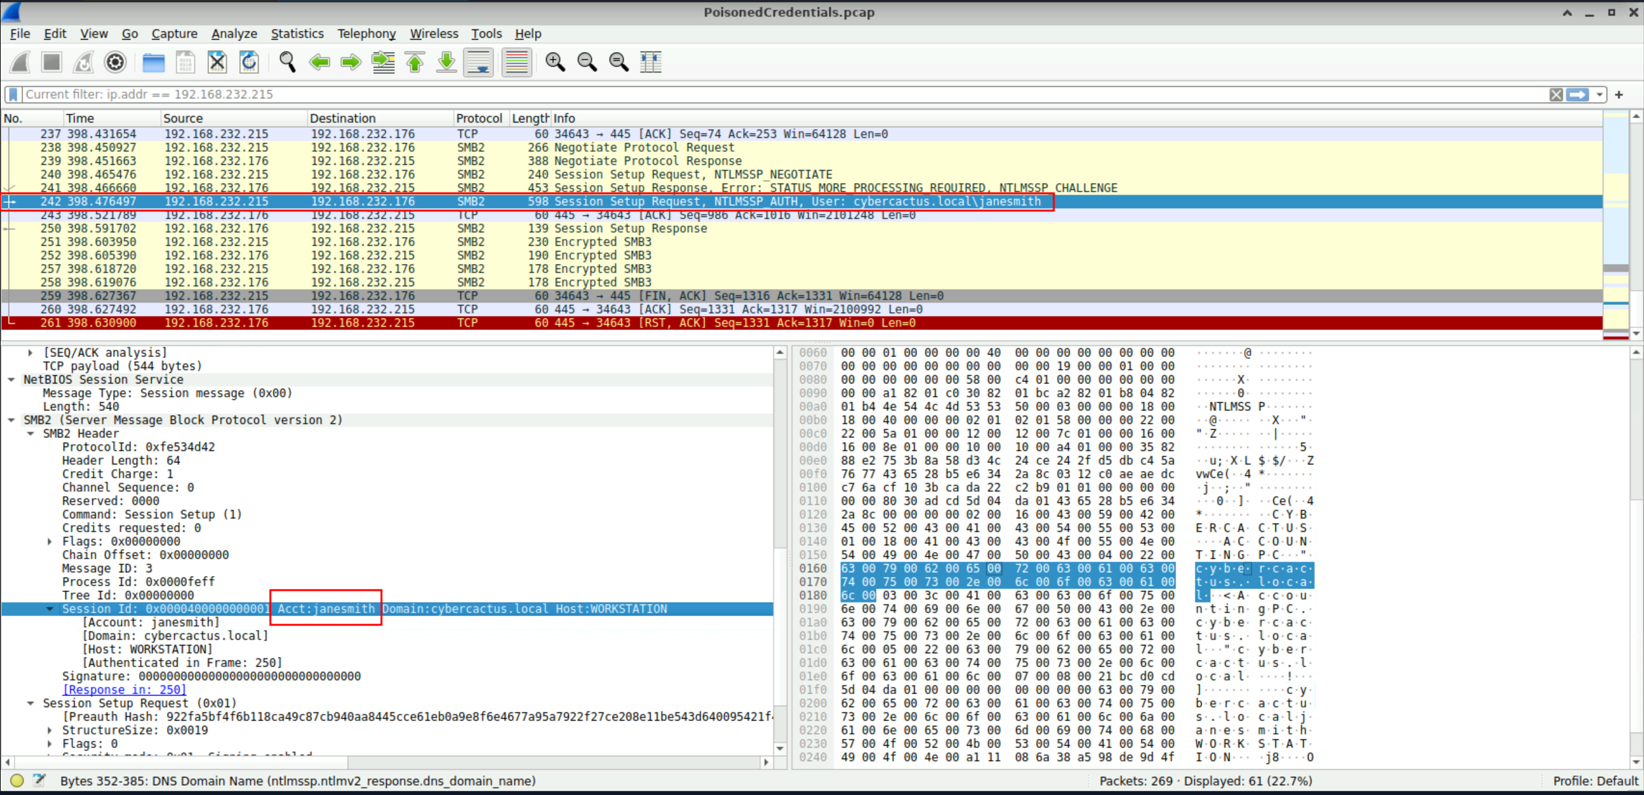Open capture file properties from status bar

(40, 781)
